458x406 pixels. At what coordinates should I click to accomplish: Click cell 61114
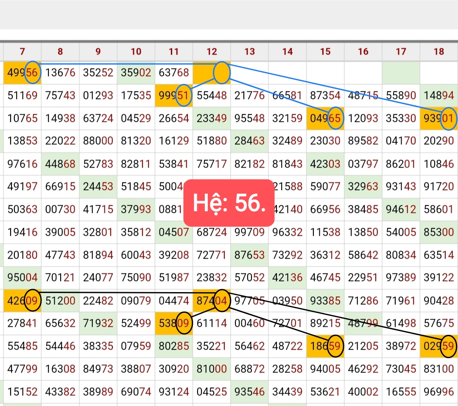point(212,323)
